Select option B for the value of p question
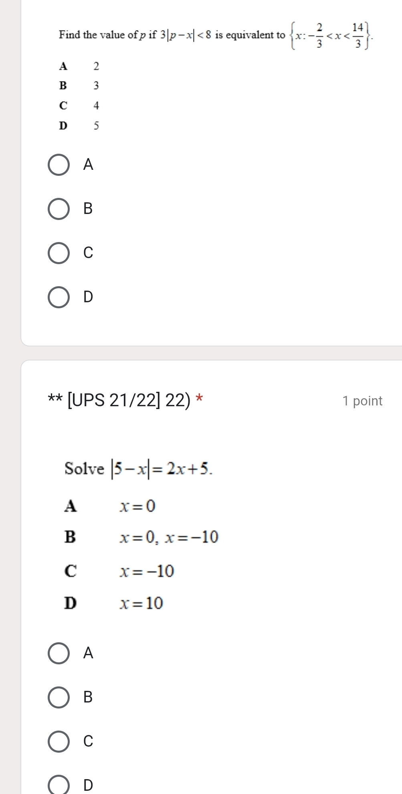Screen dimensions: 402x794 [59, 209]
